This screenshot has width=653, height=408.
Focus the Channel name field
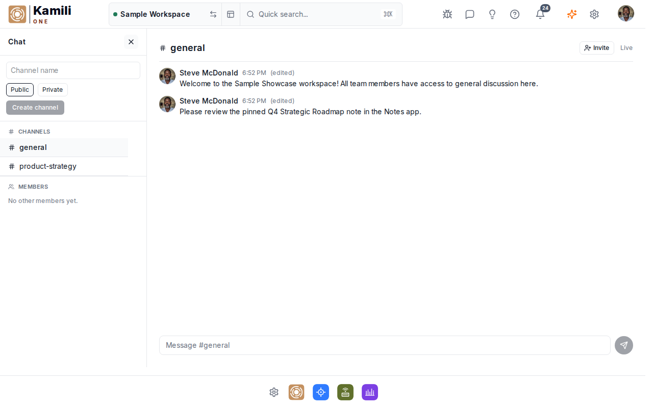pos(73,70)
